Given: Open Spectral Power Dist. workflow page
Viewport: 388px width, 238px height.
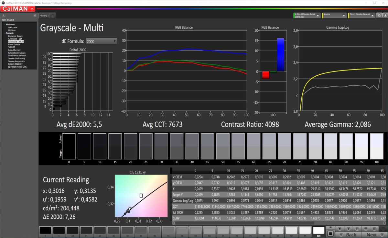Looking at the screenshot, I should click(17, 67).
